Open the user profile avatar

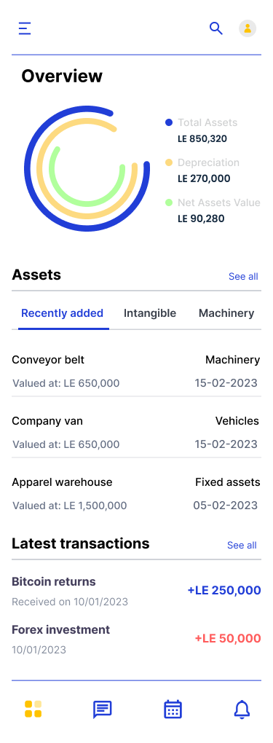tap(248, 28)
